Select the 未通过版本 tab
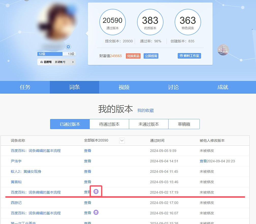The image size is (256, 224). [148, 124]
